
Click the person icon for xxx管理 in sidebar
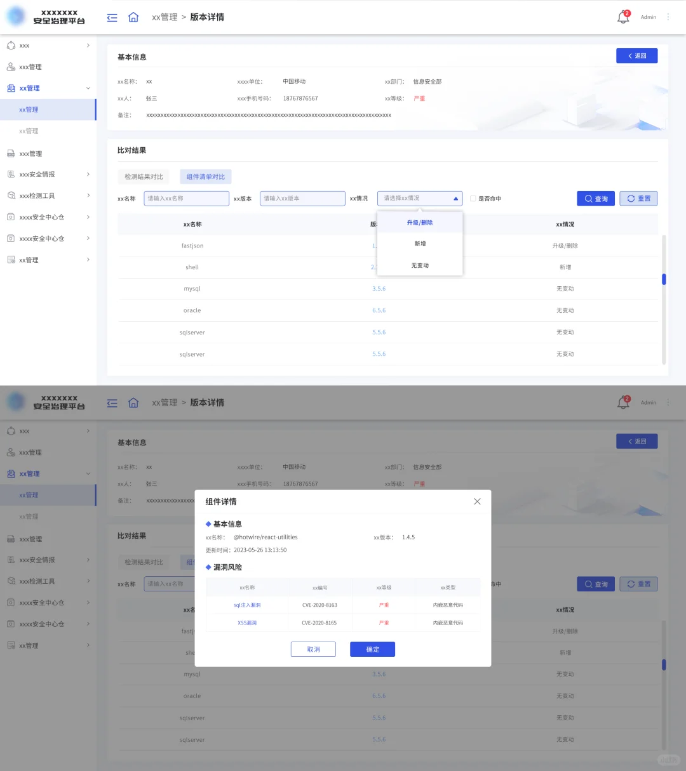(11, 67)
